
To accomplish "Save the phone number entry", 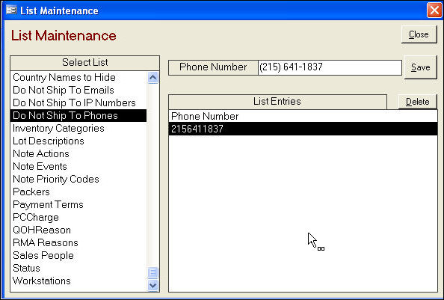I will (x=421, y=67).
